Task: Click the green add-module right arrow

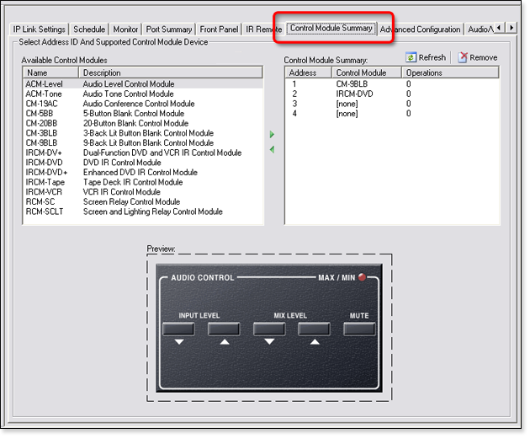Action: pos(272,135)
